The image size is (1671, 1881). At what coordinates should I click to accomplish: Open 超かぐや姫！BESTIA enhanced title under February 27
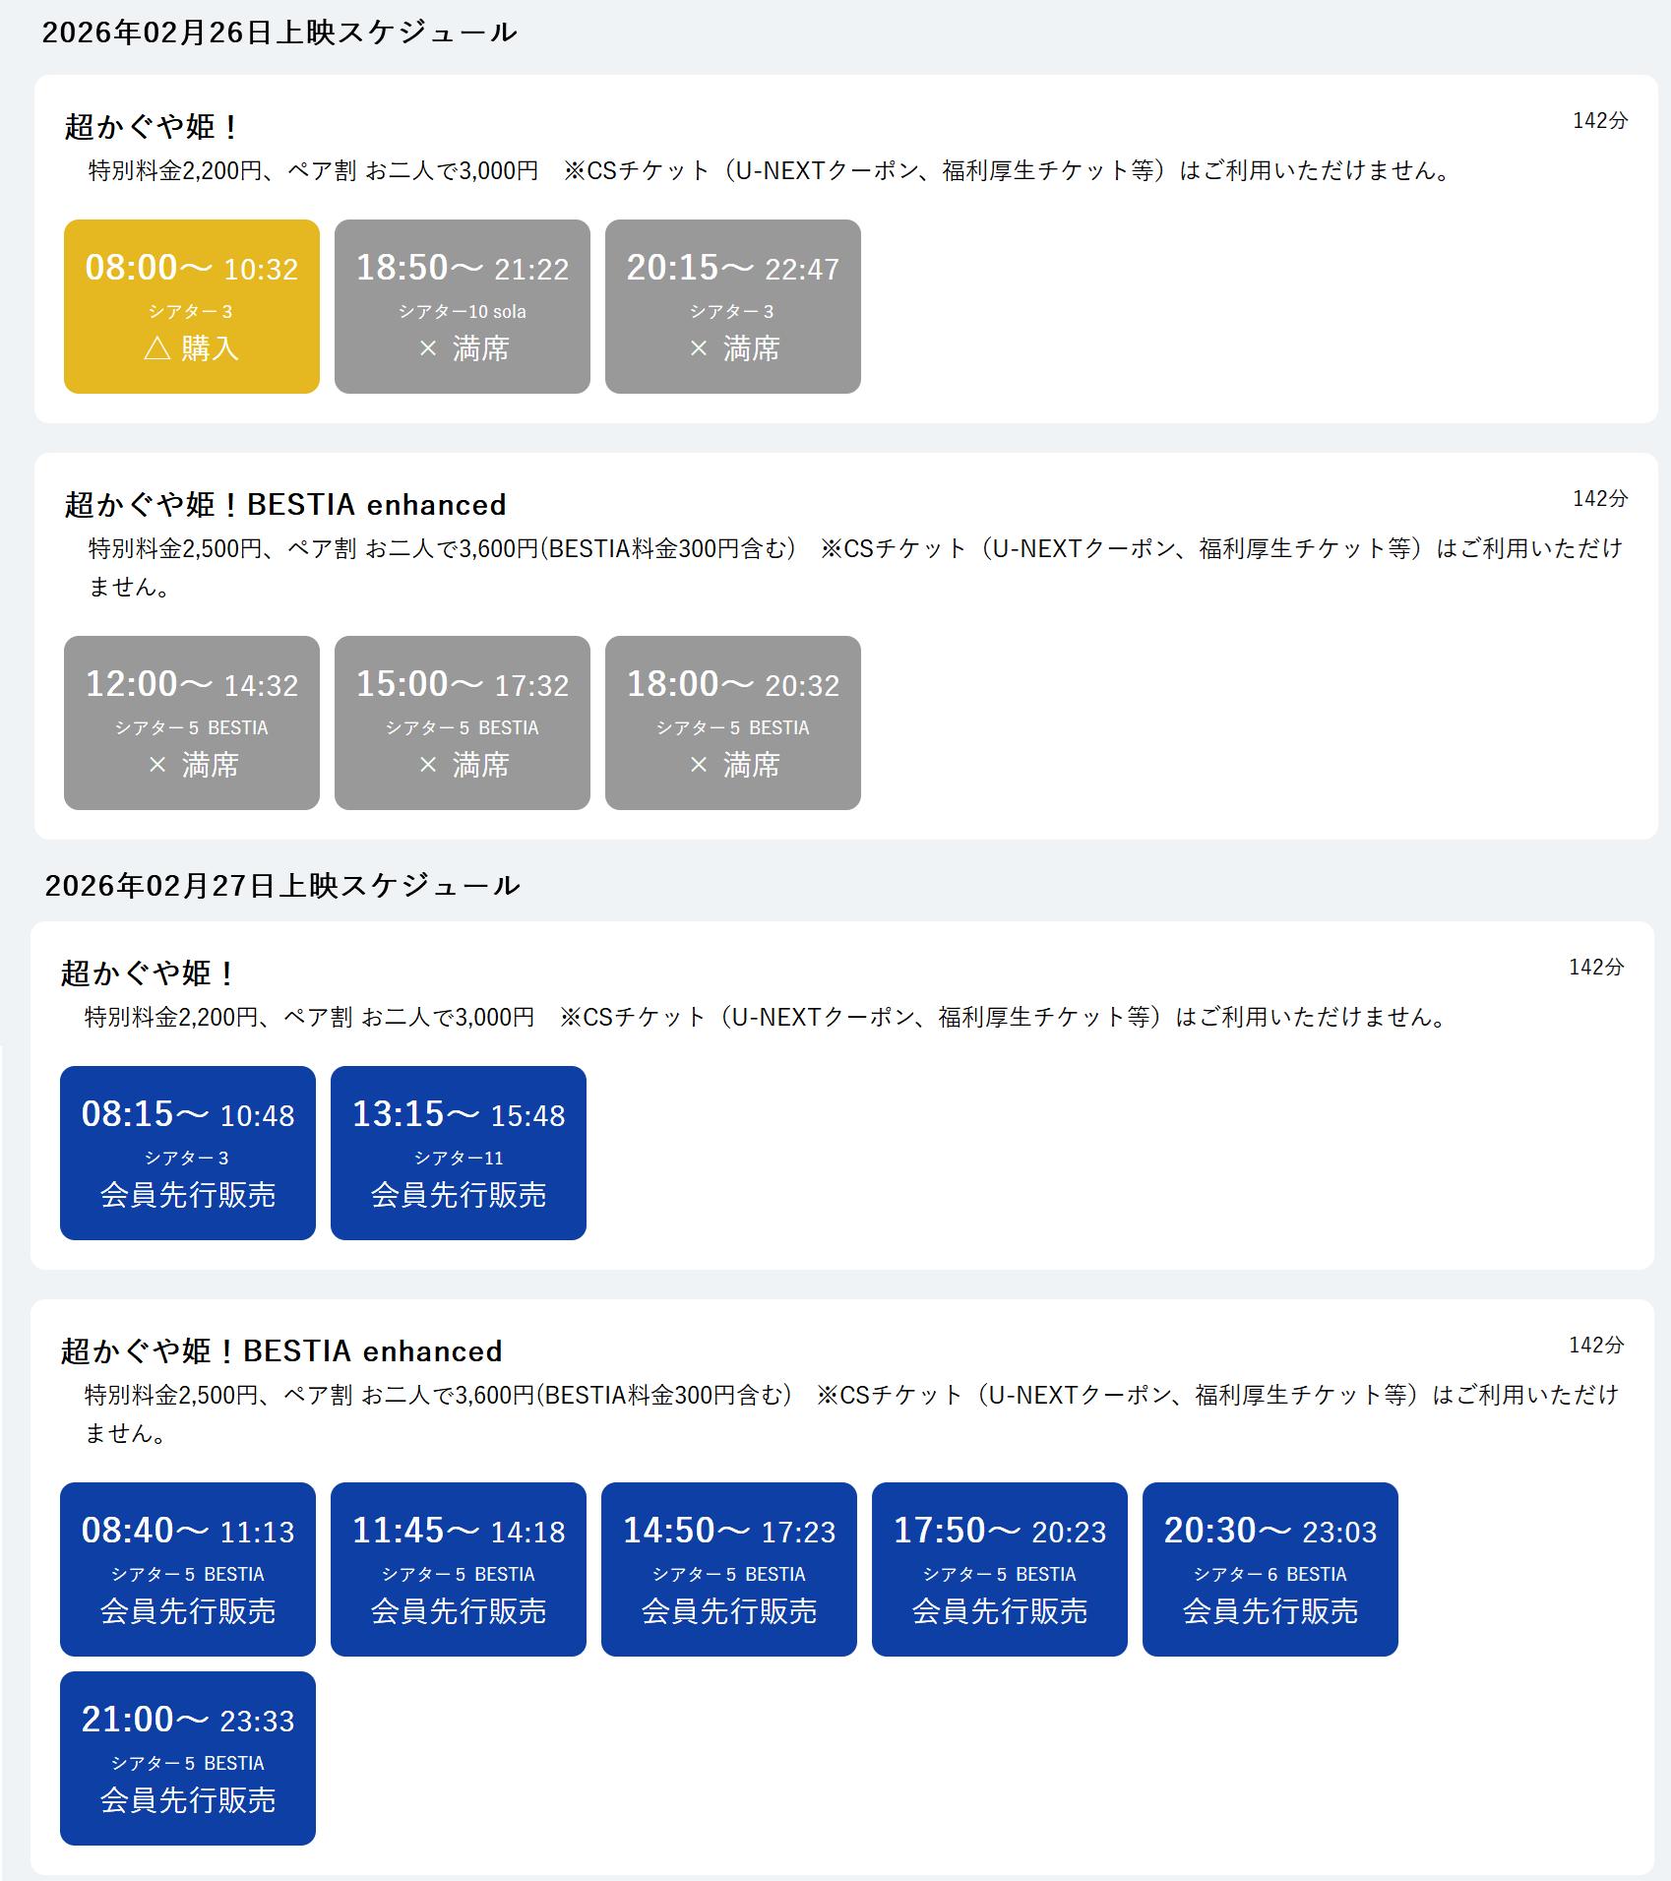pyautogui.click(x=280, y=1351)
